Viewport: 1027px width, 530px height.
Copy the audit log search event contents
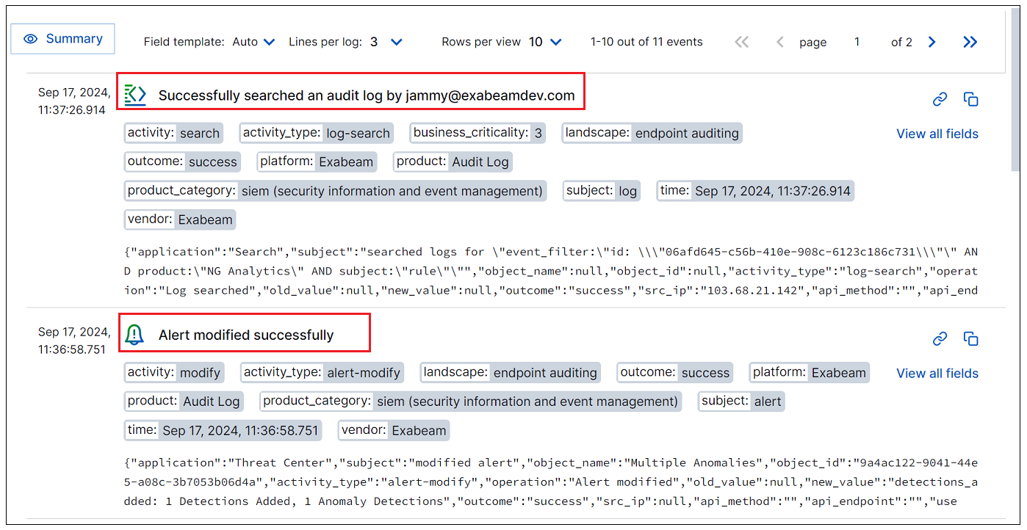[970, 99]
